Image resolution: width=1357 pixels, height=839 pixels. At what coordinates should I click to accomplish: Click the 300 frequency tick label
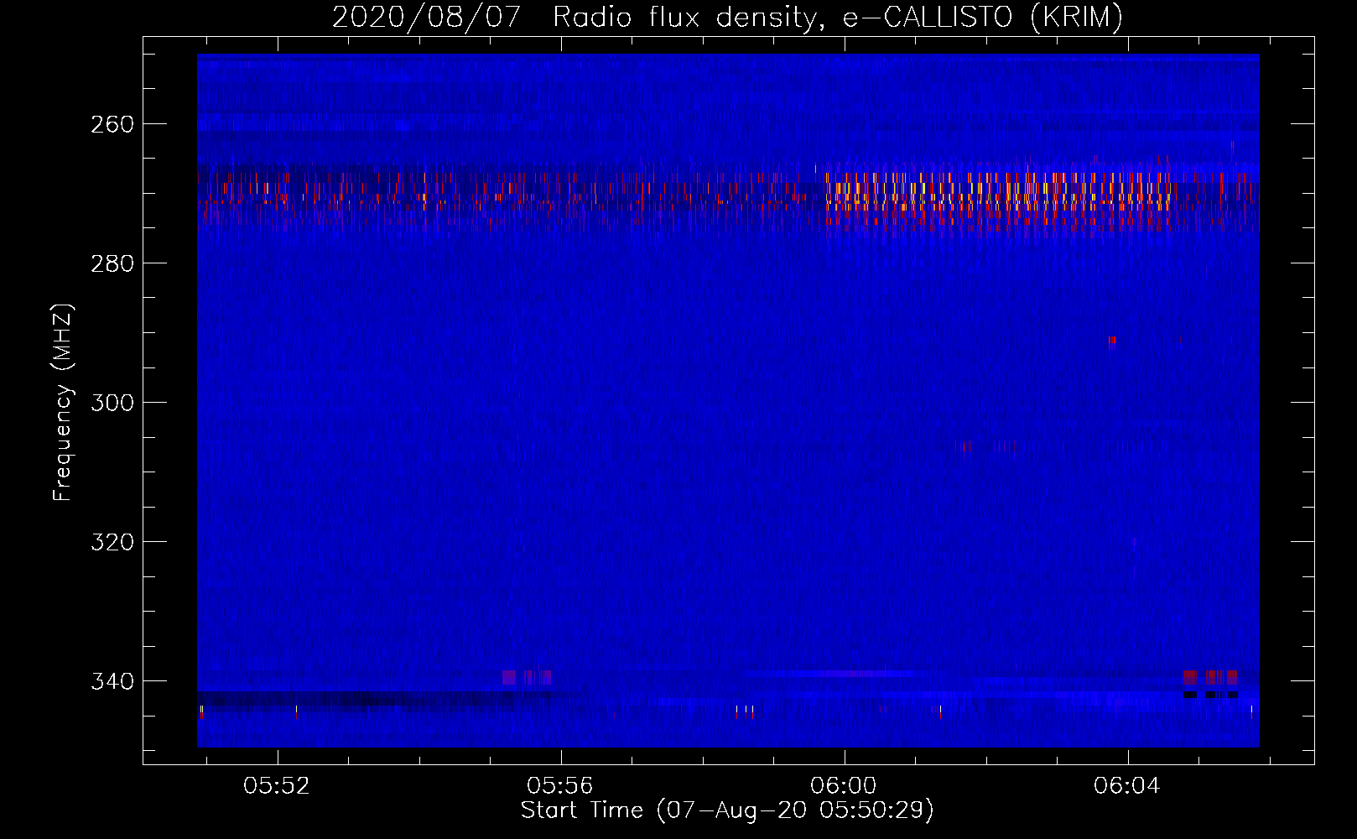click(x=112, y=403)
